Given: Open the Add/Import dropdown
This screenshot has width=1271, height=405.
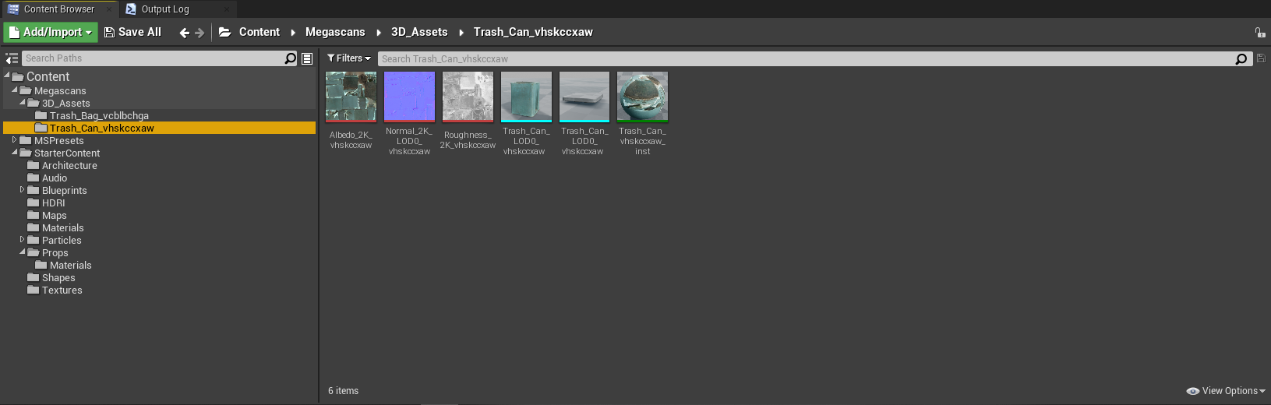Looking at the screenshot, I should pyautogui.click(x=51, y=32).
